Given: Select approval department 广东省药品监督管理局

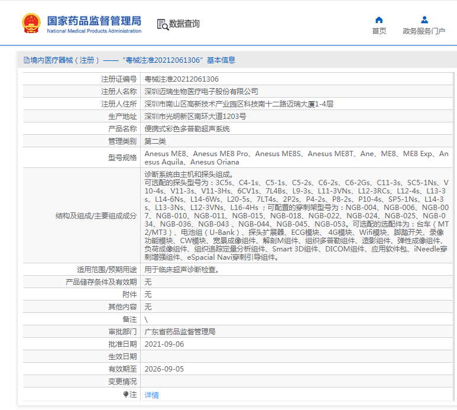Looking at the screenshot, I should point(180,332).
